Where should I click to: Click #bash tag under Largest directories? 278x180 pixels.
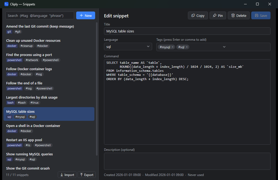[22, 103]
